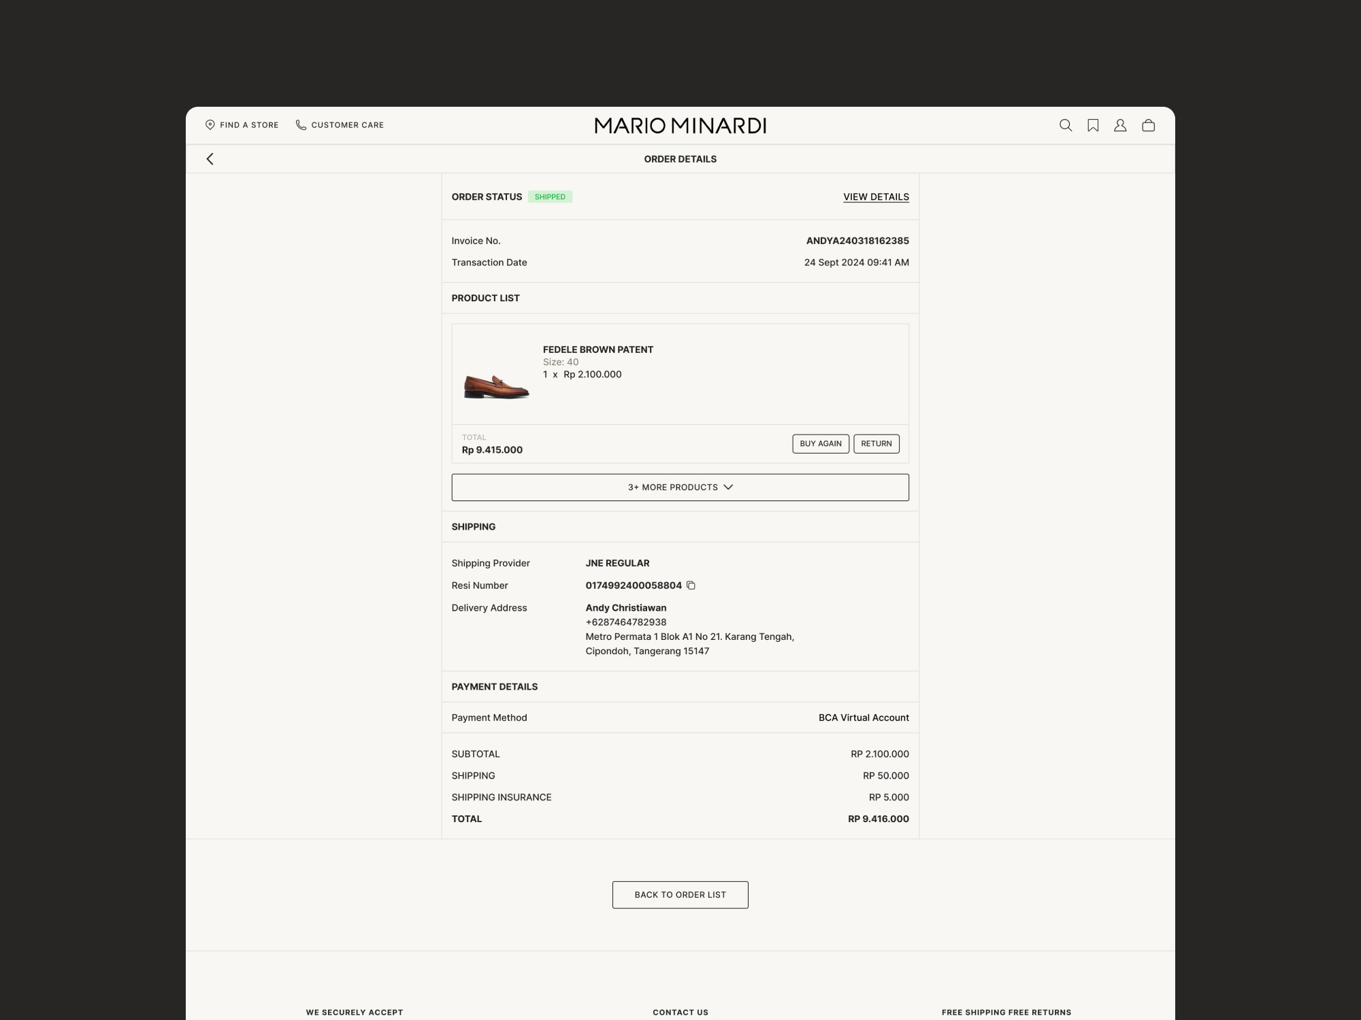Click the Shipped status badge
This screenshot has width=1361, height=1020.
click(x=550, y=197)
